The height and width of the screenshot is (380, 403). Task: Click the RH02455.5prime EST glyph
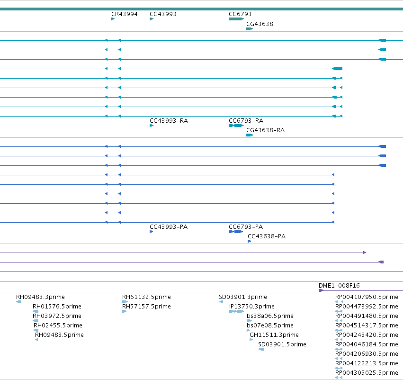point(36,330)
